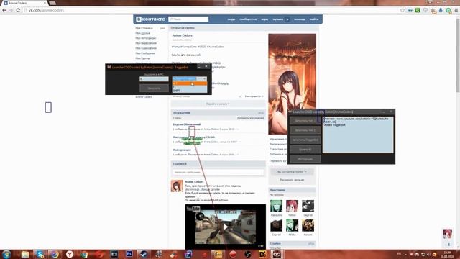Click the instructions button at the launcher bottom

(x=305, y=159)
